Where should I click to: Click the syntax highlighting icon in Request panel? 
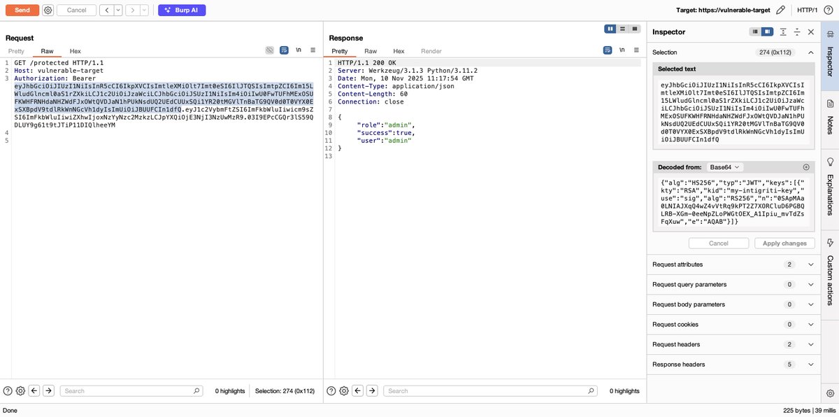[269, 50]
